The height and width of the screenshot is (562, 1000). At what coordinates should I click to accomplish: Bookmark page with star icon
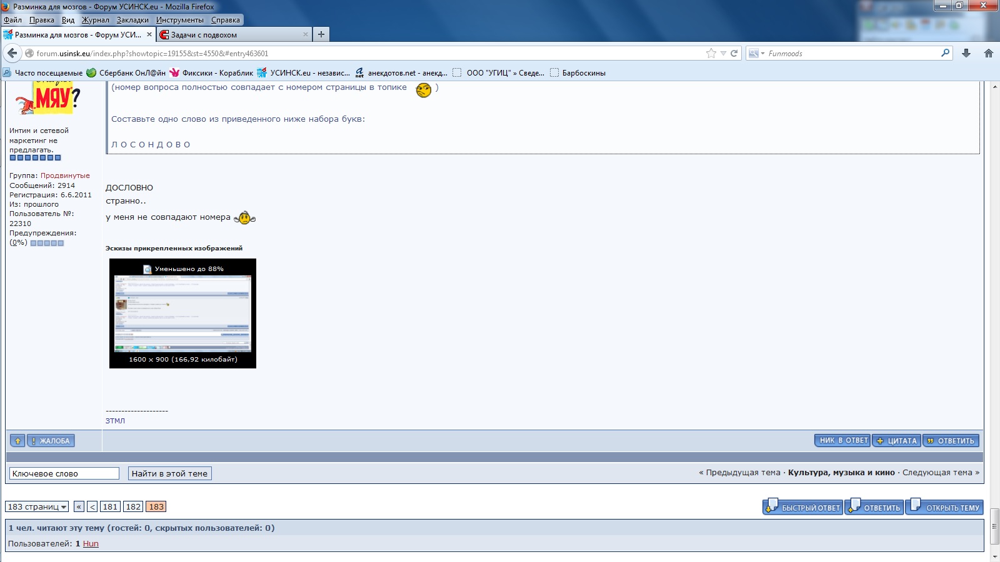pyautogui.click(x=711, y=53)
